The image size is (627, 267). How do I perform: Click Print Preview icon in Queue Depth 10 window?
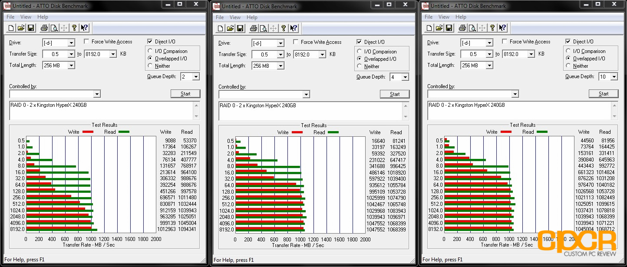[472, 28]
